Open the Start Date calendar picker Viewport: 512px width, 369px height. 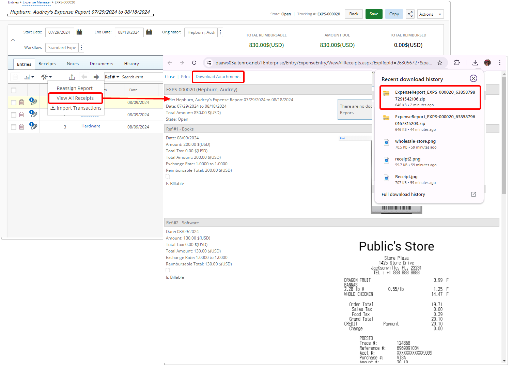[x=79, y=32]
